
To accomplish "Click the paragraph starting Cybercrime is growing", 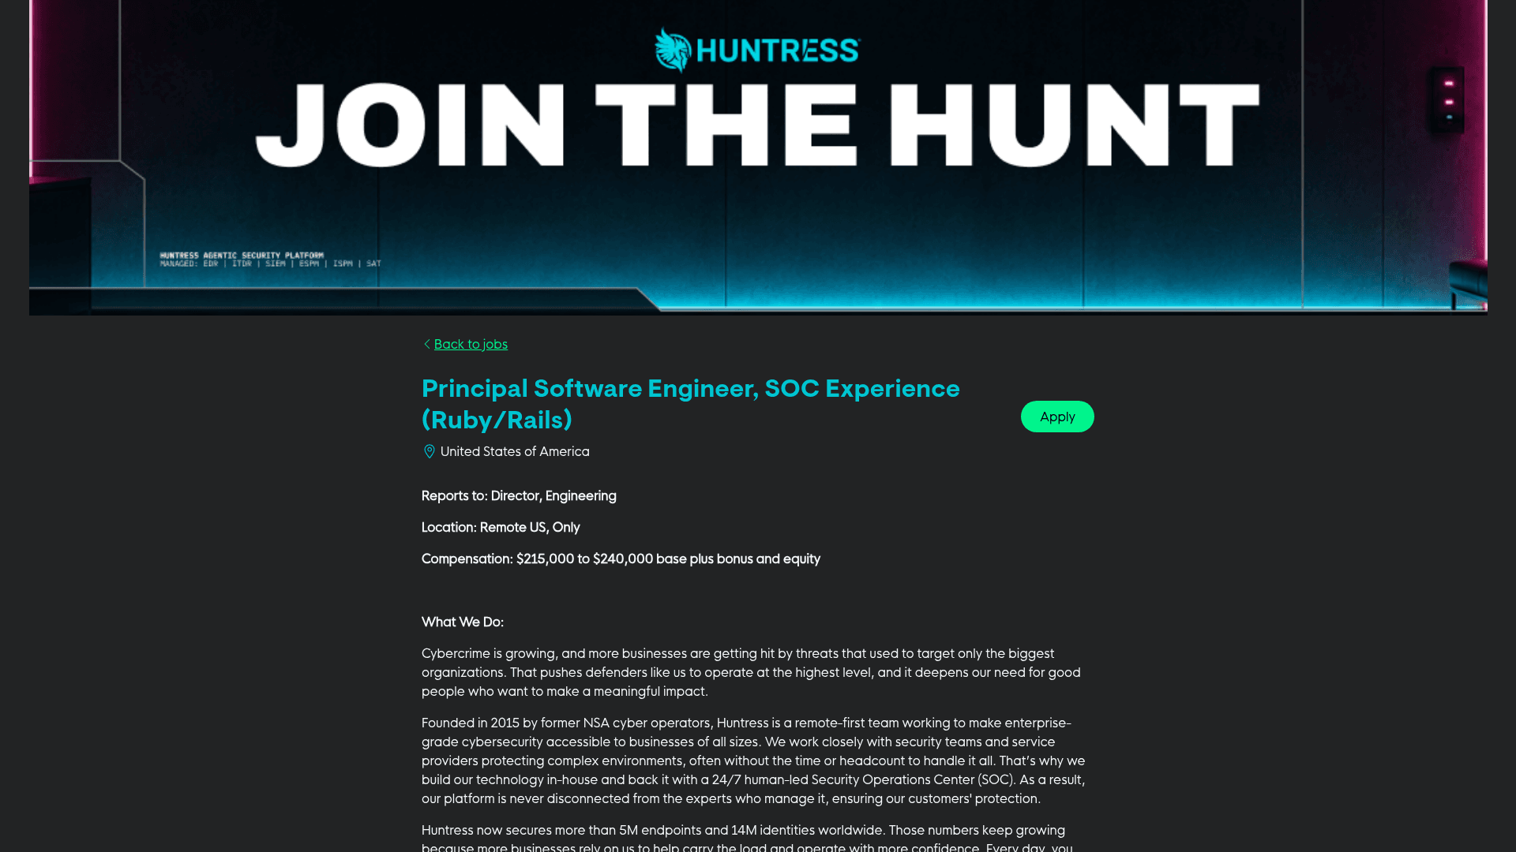I will pos(751,672).
